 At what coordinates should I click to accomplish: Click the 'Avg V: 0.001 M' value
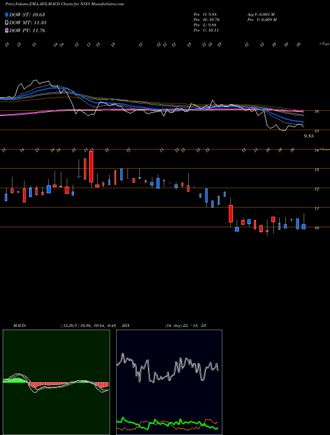pos(261,14)
